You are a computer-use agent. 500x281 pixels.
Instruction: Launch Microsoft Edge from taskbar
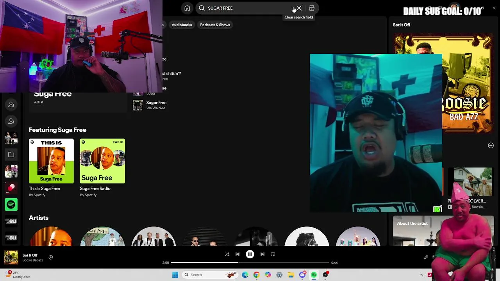click(x=245, y=275)
